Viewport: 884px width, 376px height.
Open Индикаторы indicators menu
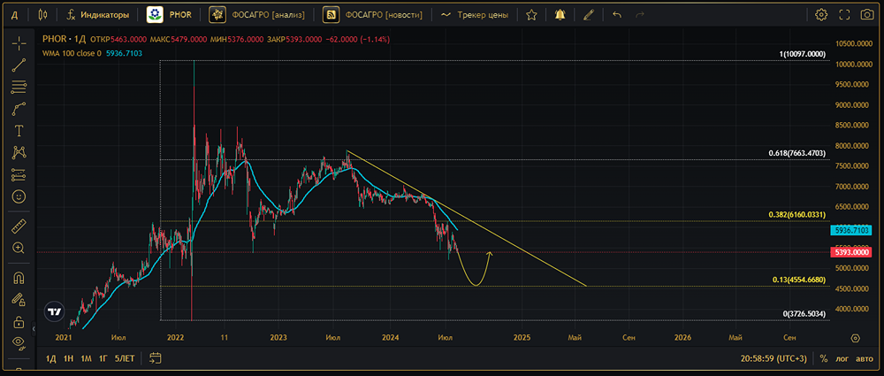coord(98,15)
